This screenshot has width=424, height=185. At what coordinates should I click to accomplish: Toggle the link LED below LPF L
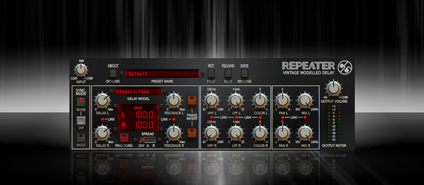pyautogui.click(x=236, y=117)
